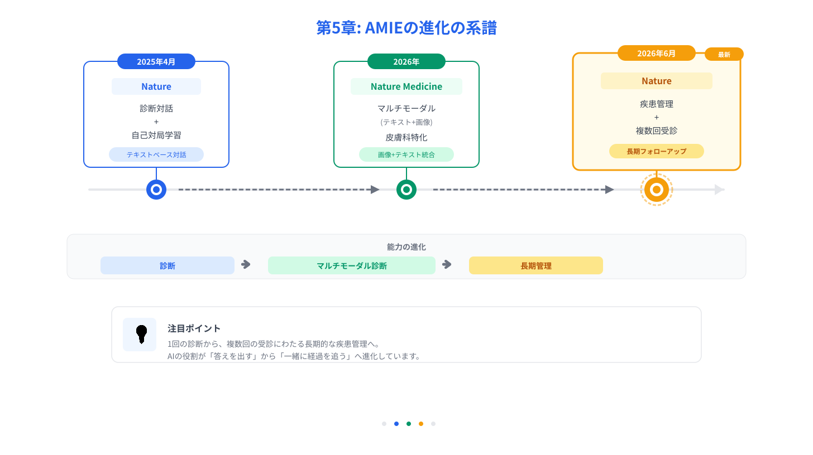Click the title 第5章: AMIEの進化の系譜
813x455 pixels.
[406, 28]
